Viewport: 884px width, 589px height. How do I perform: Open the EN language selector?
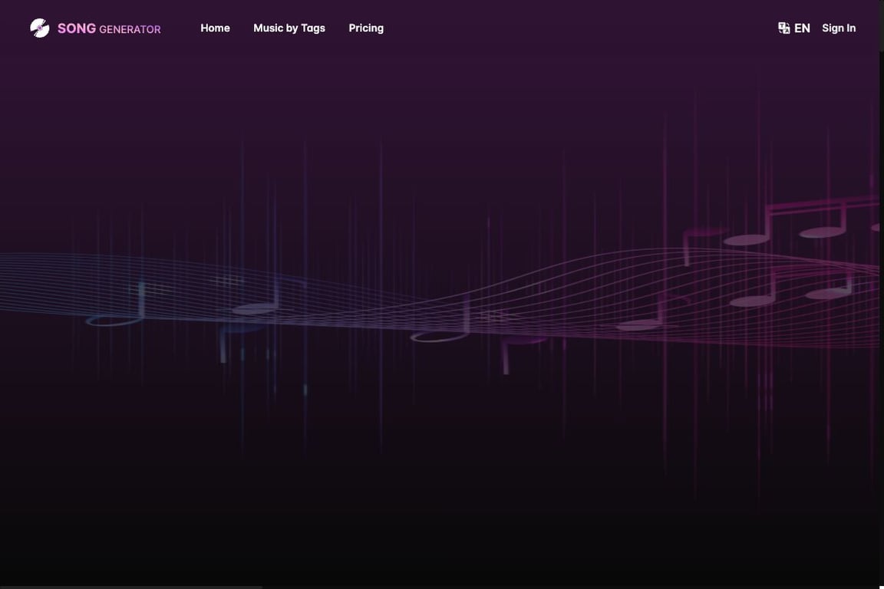[x=802, y=28]
